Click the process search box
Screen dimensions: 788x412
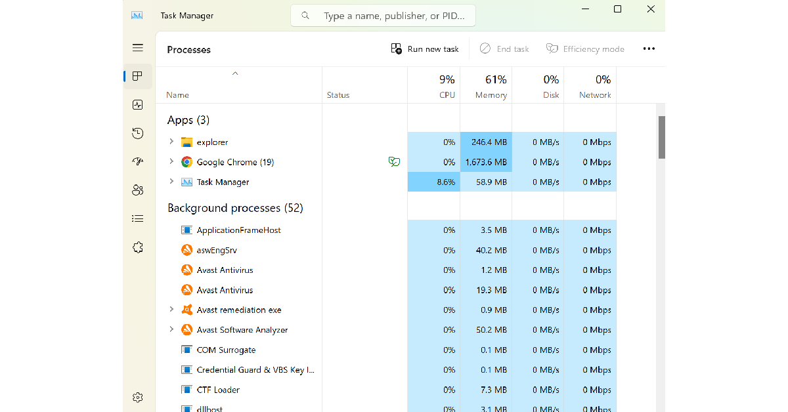[383, 16]
